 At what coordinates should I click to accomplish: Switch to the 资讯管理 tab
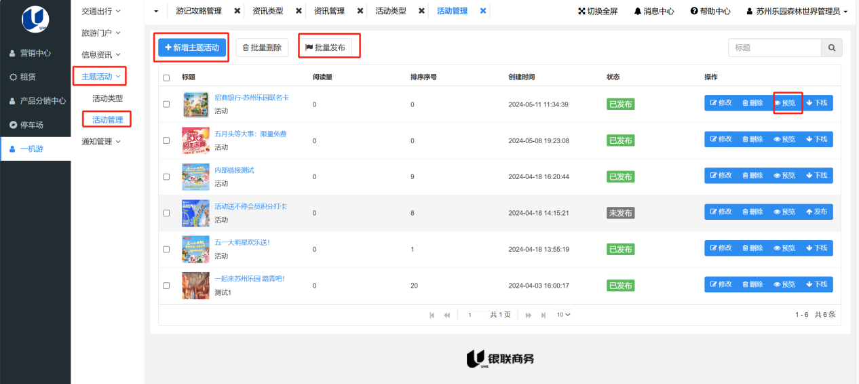coord(329,12)
